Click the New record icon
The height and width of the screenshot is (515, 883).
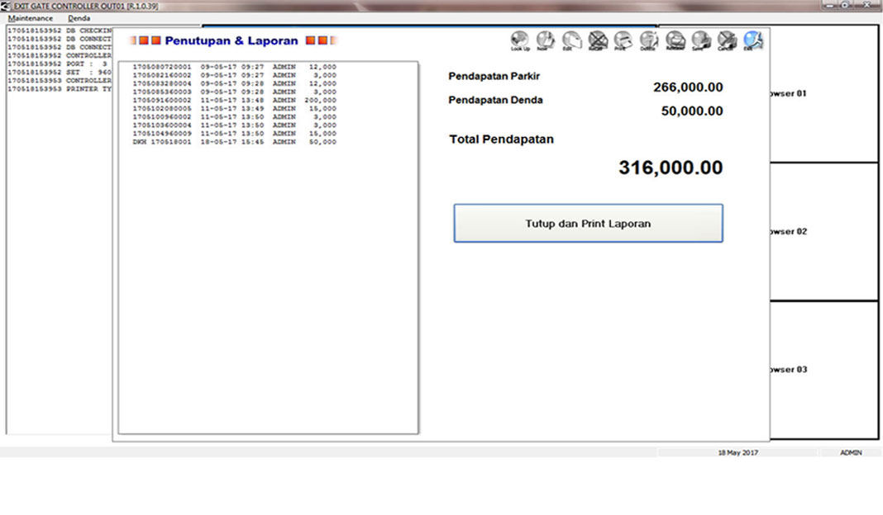[x=546, y=40]
